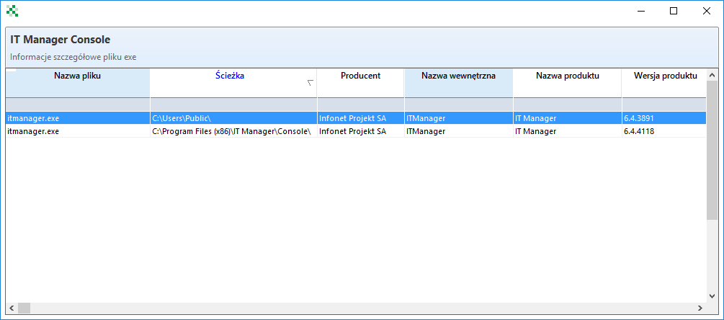Sort by Nazwa wewnętrzna column
Image resolution: width=724 pixels, height=320 pixels.
(458, 83)
